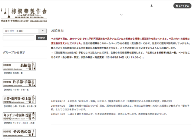
Task: Focus the product search input field
Action: 19,38
